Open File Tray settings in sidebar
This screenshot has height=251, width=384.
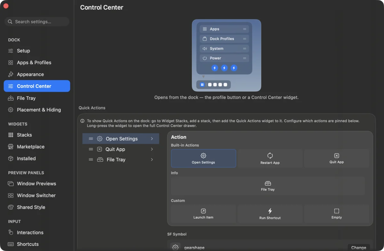(37, 98)
